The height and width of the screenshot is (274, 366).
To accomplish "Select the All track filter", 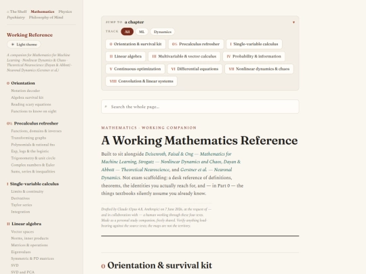I will [127, 32].
